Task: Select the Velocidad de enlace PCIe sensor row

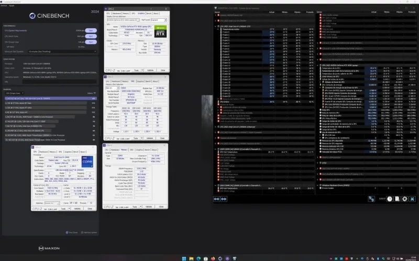Action: click(x=368, y=152)
